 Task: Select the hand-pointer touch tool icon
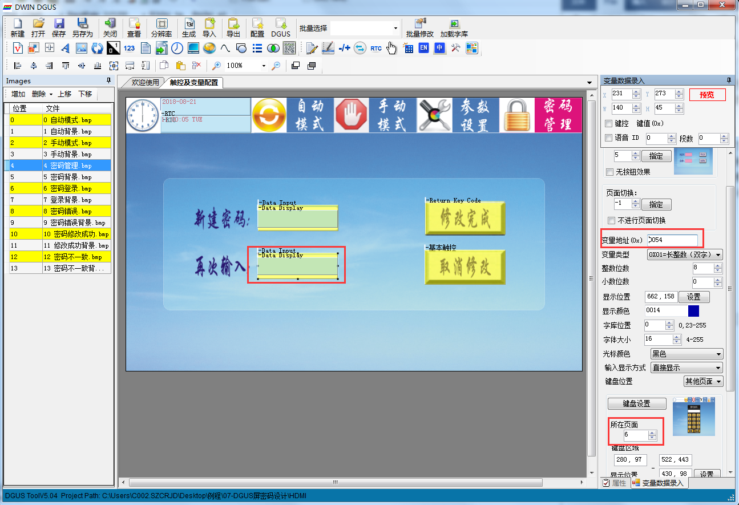point(391,49)
